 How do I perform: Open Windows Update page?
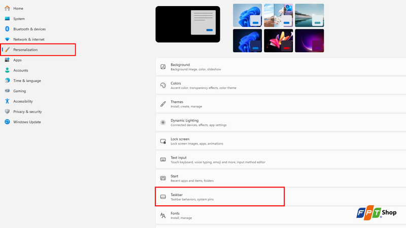pyautogui.click(x=27, y=122)
